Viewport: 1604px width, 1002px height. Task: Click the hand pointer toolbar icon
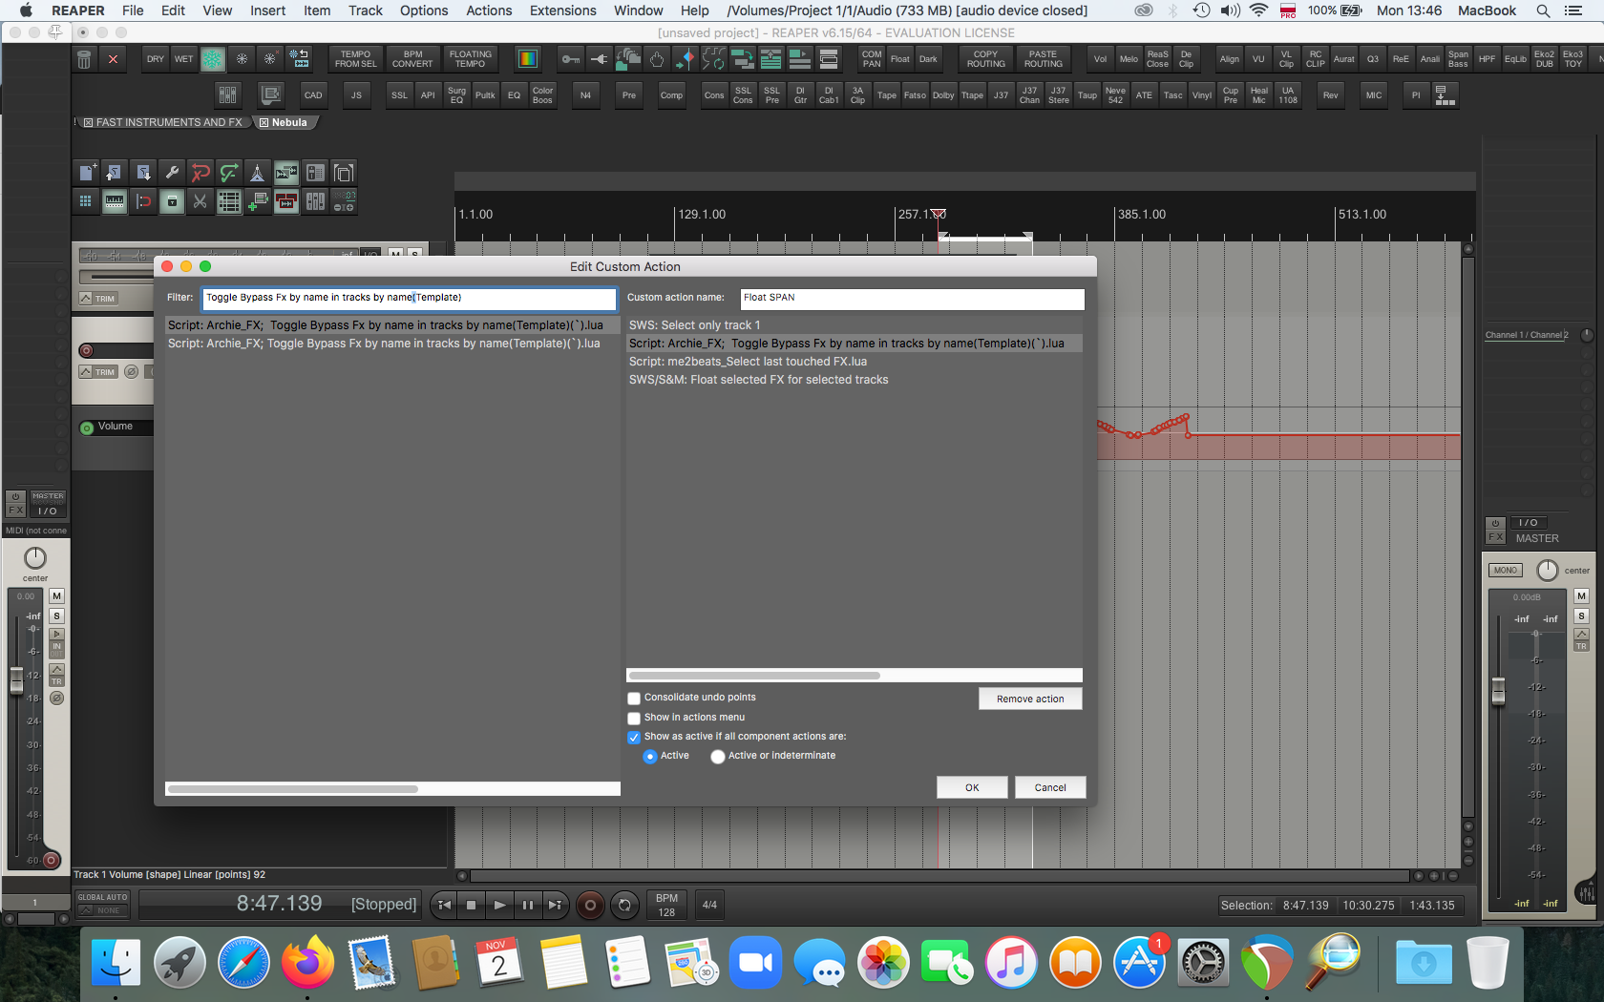tap(657, 59)
